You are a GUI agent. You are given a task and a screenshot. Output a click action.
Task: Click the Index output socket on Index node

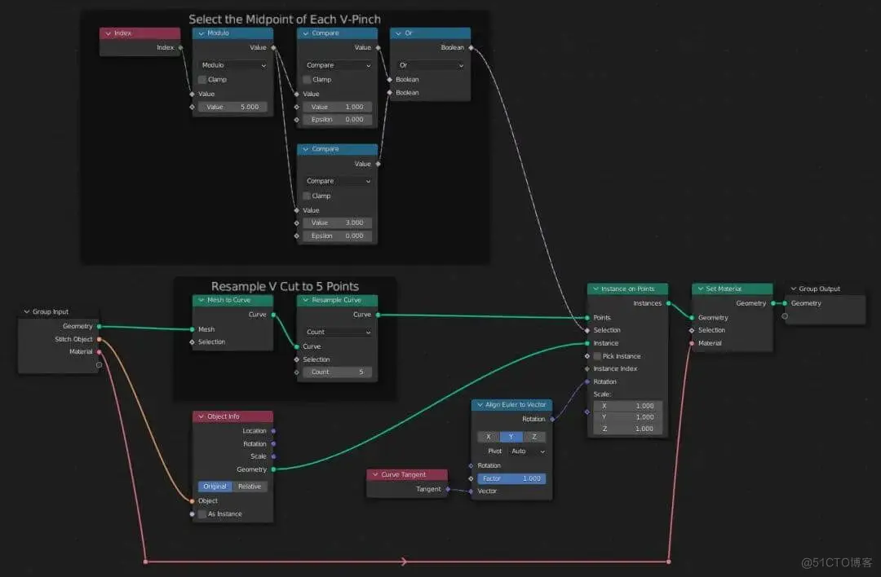(180, 48)
